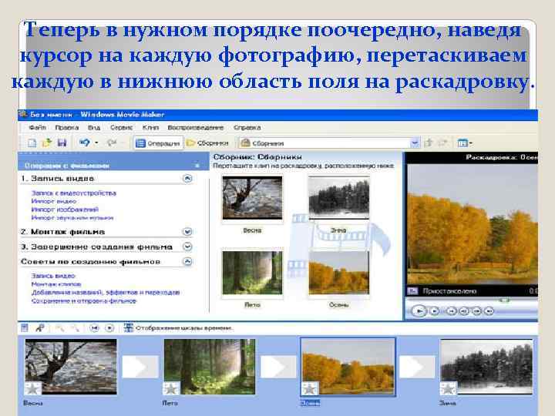This screenshot has width=555, height=416.
Task: Rewind the storyboard with the toolbar button
Action: (x=94, y=328)
